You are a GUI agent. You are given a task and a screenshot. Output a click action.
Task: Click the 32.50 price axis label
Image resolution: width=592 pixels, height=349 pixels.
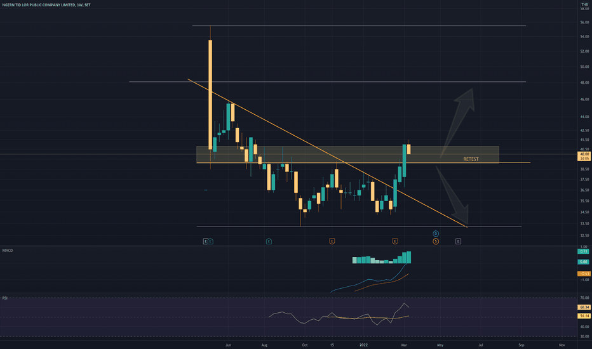click(584, 235)
